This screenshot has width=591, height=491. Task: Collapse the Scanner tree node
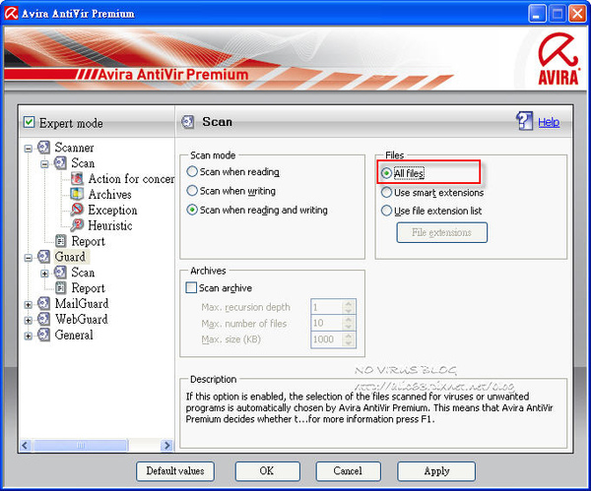click(x=29, y=149)
